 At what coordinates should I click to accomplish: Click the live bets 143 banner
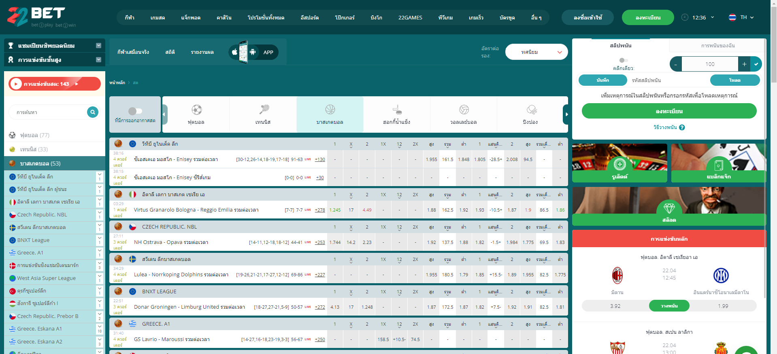coord(55,84)
